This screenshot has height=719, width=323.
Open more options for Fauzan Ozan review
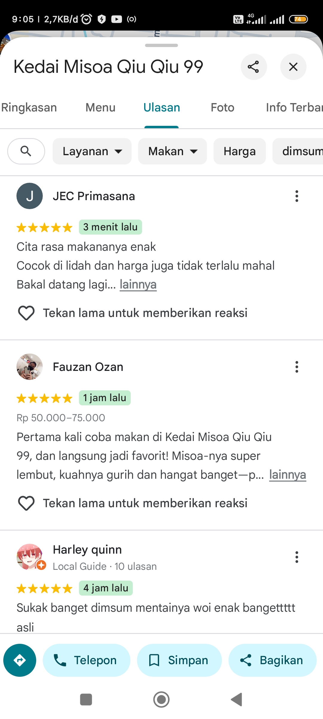tap(297, 367)
